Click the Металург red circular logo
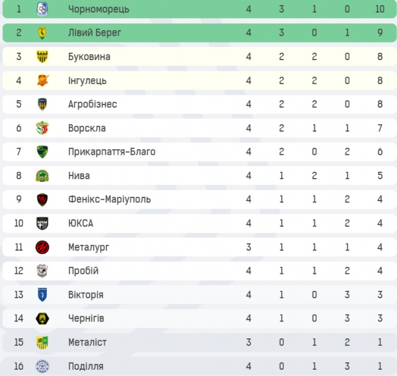This screenshot has width=397, height=376. tap(43, 248)
